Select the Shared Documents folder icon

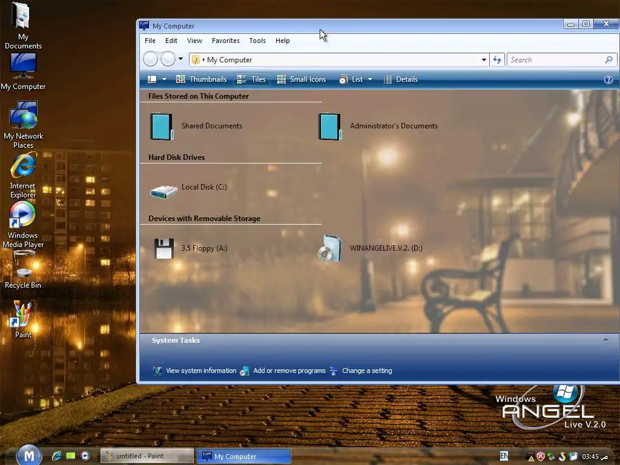coord(162,127)
